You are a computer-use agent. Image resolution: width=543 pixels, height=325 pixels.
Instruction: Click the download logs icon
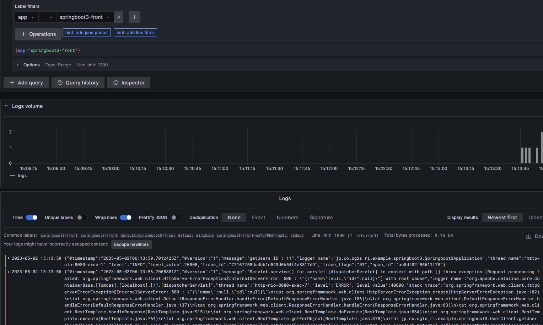pyautogui.click(x=529, y=236)
